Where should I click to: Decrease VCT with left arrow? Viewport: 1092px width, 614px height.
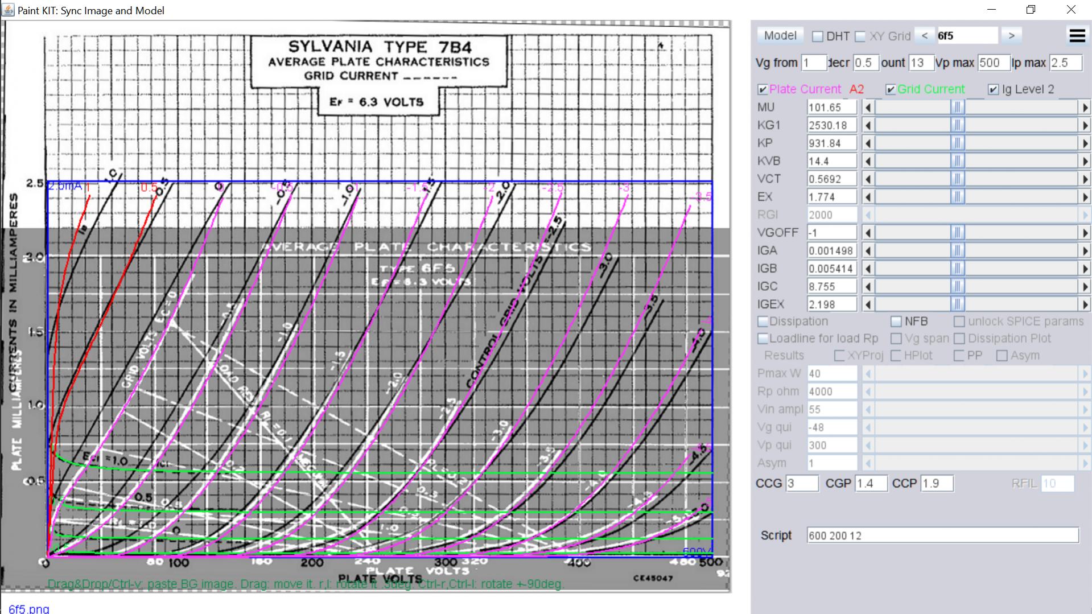868,179
